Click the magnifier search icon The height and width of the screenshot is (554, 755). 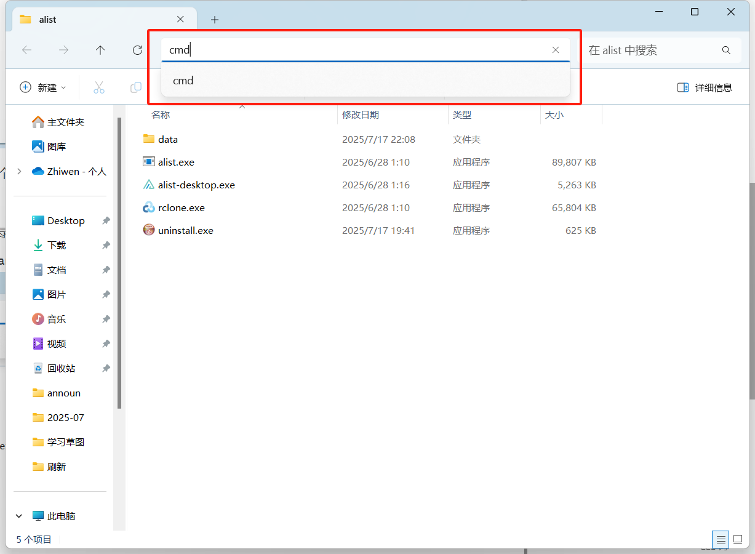pyautogui.click(x=726, y=50)
